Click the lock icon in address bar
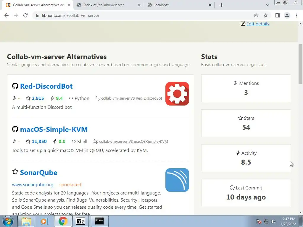The height and width of the screenshot is (227, 303). coord(37,15)
